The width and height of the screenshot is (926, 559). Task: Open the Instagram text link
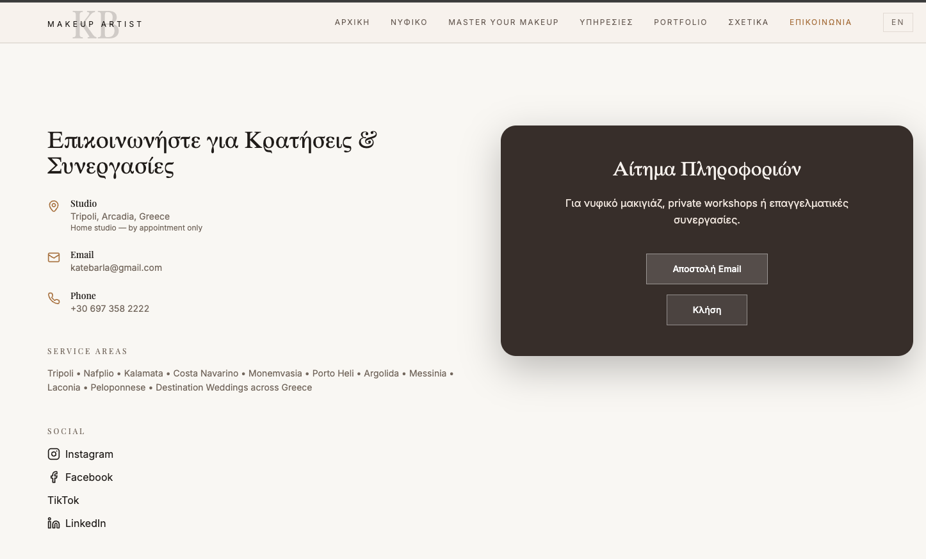(89, 454)
